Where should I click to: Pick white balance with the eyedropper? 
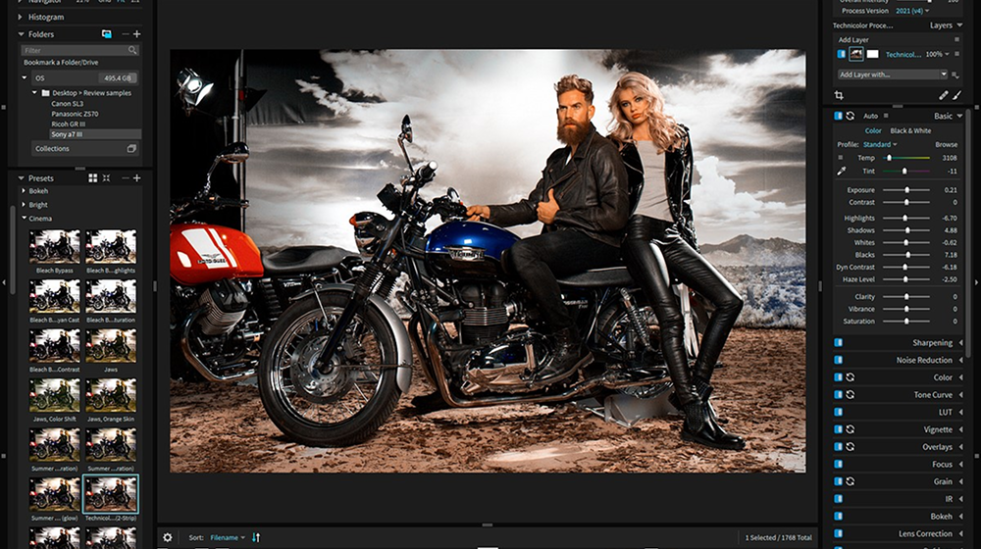tap(842, 171)
